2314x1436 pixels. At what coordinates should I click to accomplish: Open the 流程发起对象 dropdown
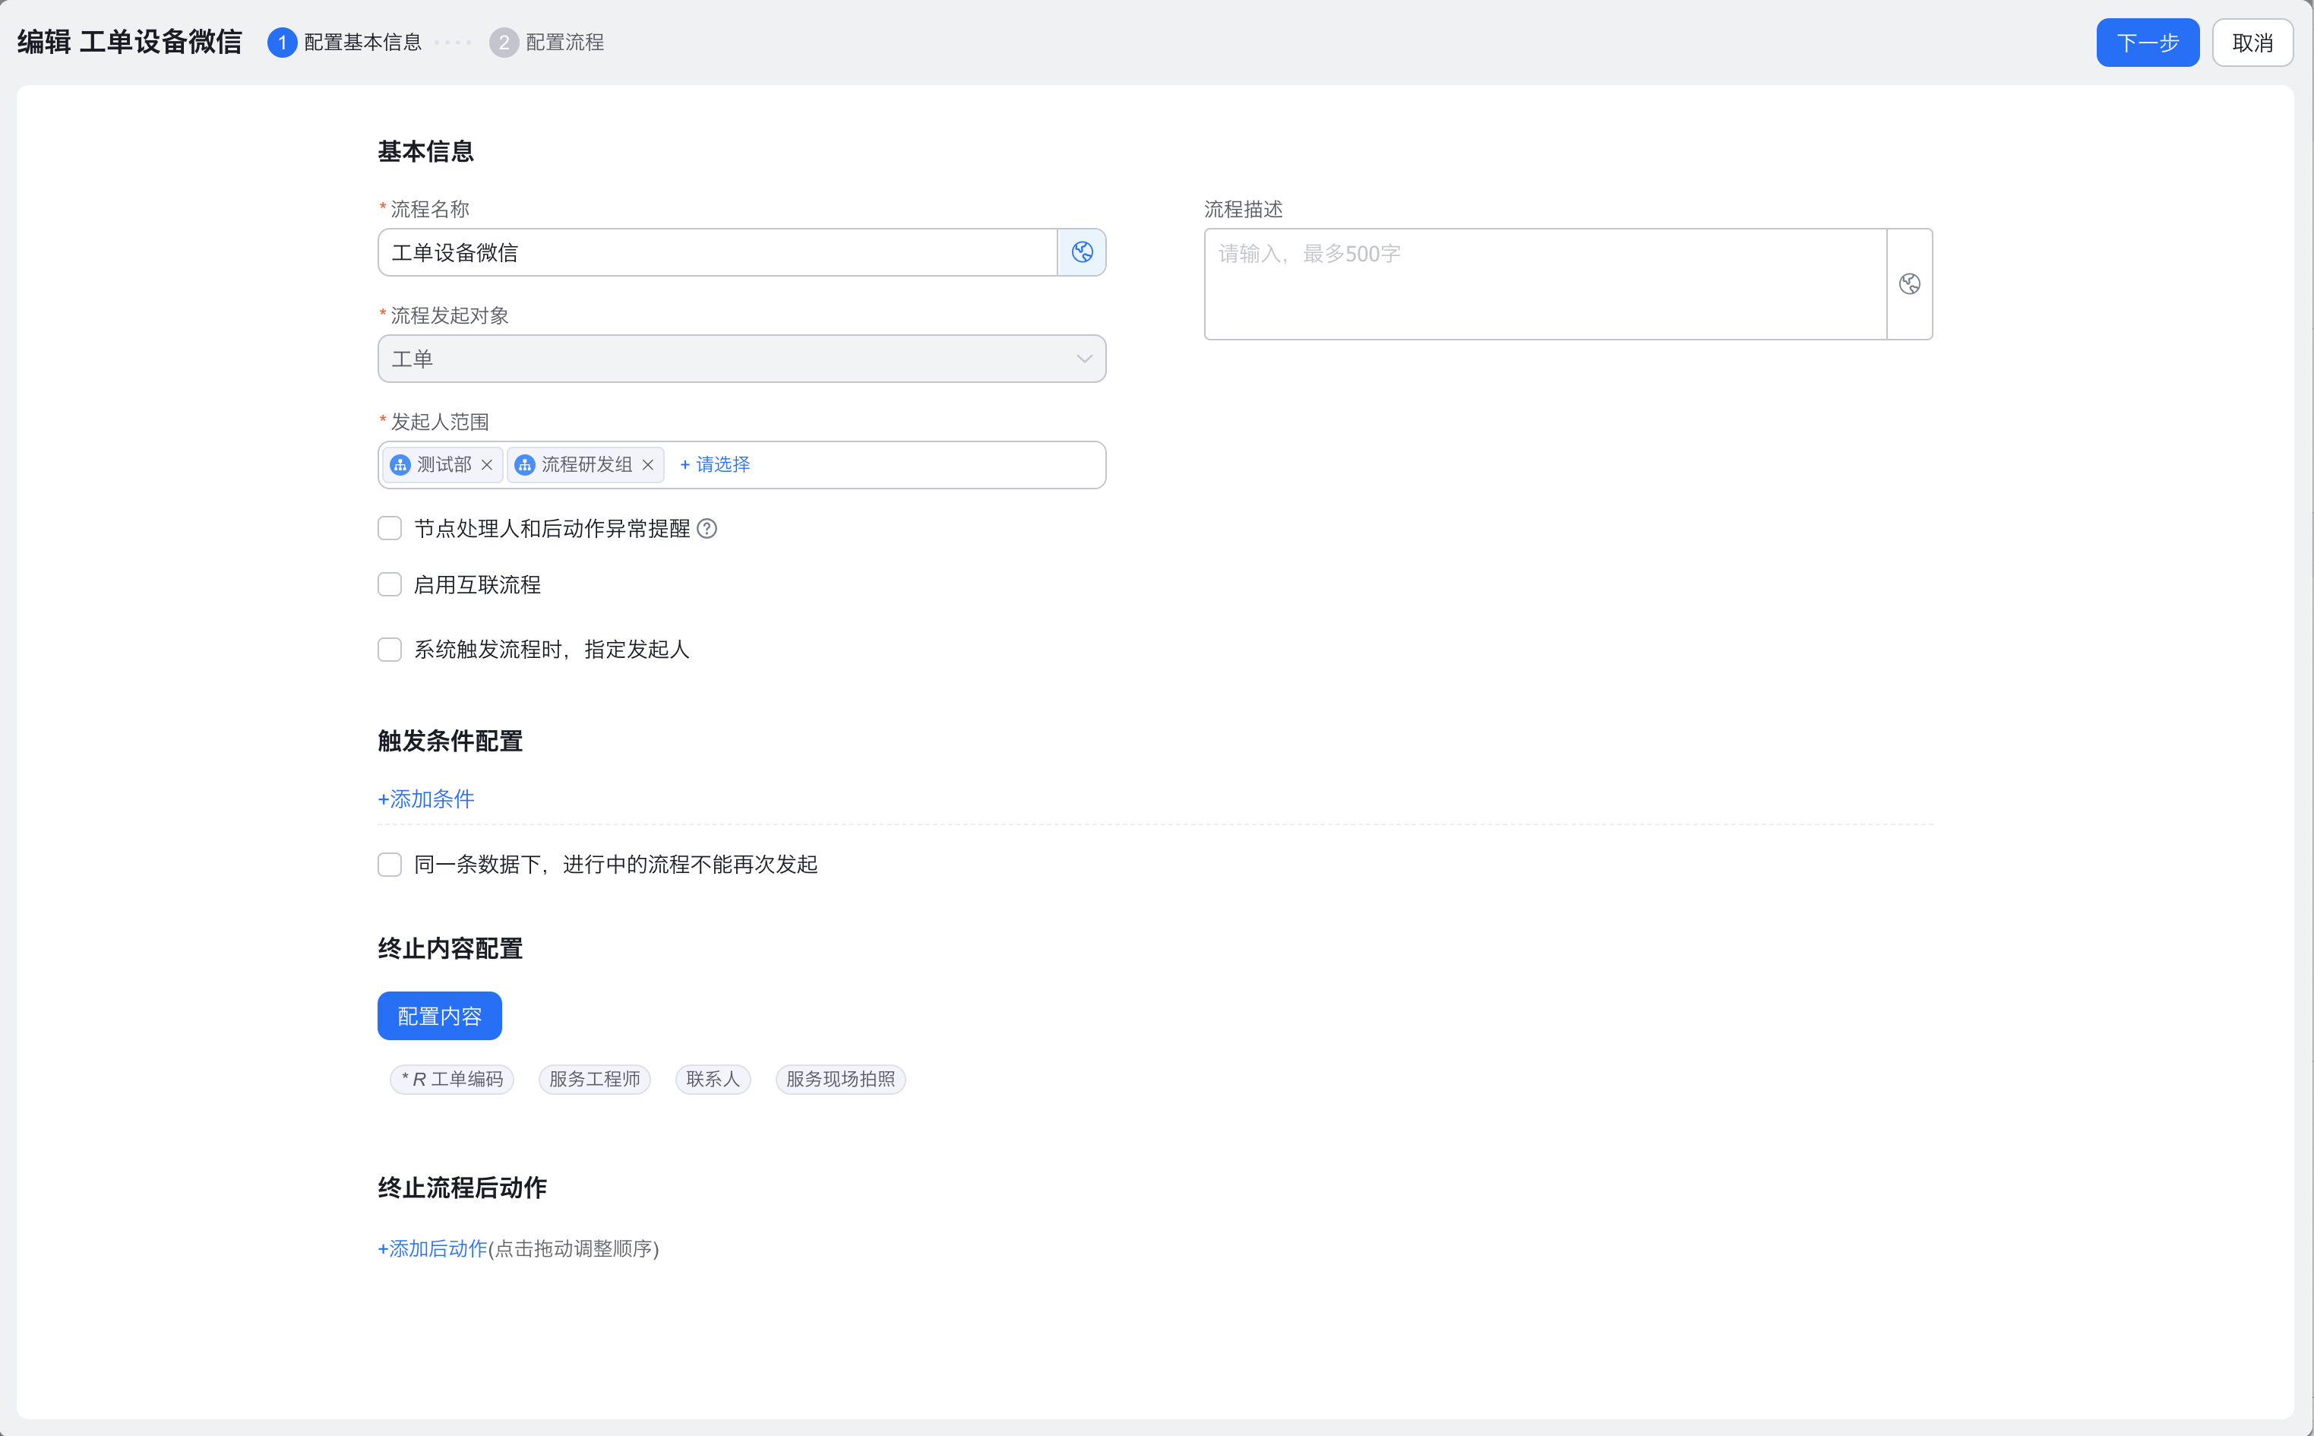pyautogui.click(x=741, y=358)
